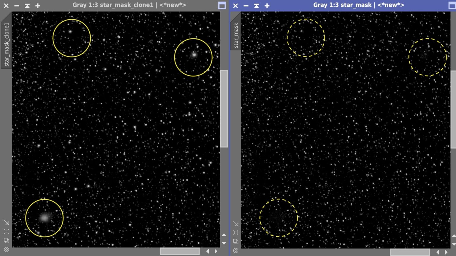Screen dimensions: 456x256
Task: Click the diagonal arrow resize icon in star_mask_clone1 window
Action: point(7,223)
